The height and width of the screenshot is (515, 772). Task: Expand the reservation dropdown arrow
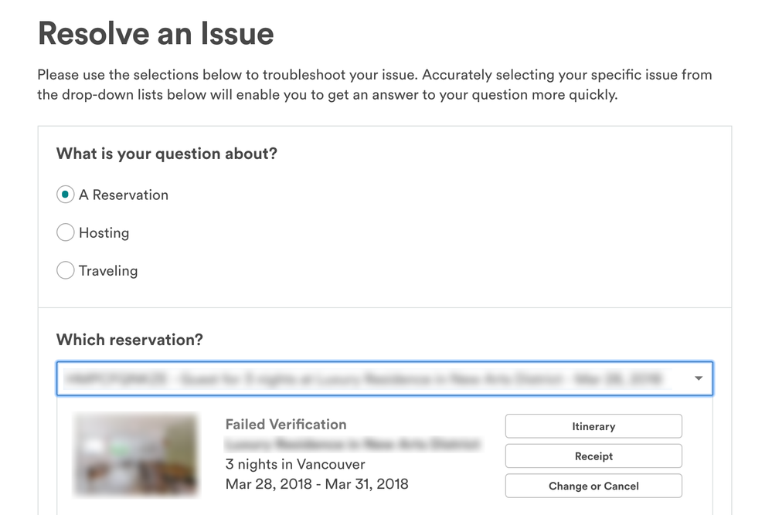(x=699, y=378)
